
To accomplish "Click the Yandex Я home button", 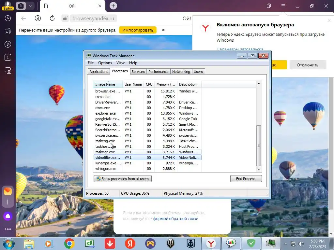I will 38,19.
